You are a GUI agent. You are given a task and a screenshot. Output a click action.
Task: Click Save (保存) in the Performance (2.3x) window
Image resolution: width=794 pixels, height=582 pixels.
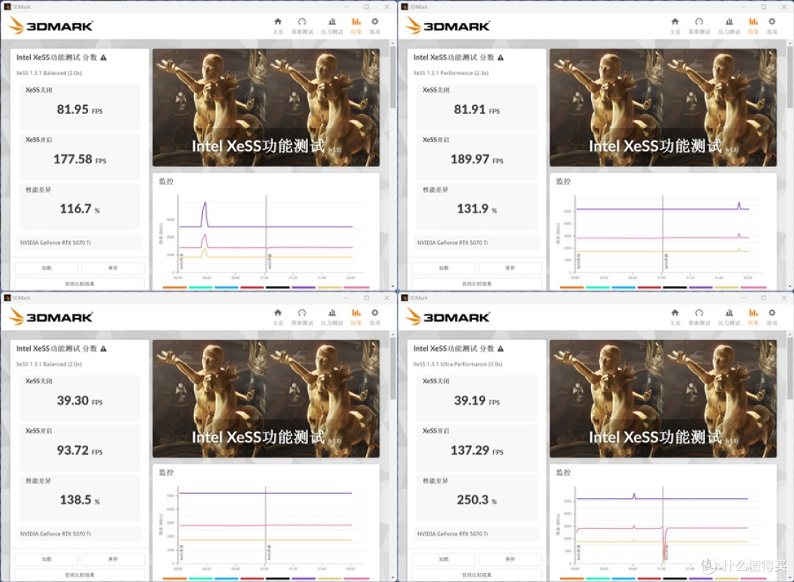pos(510,268)
